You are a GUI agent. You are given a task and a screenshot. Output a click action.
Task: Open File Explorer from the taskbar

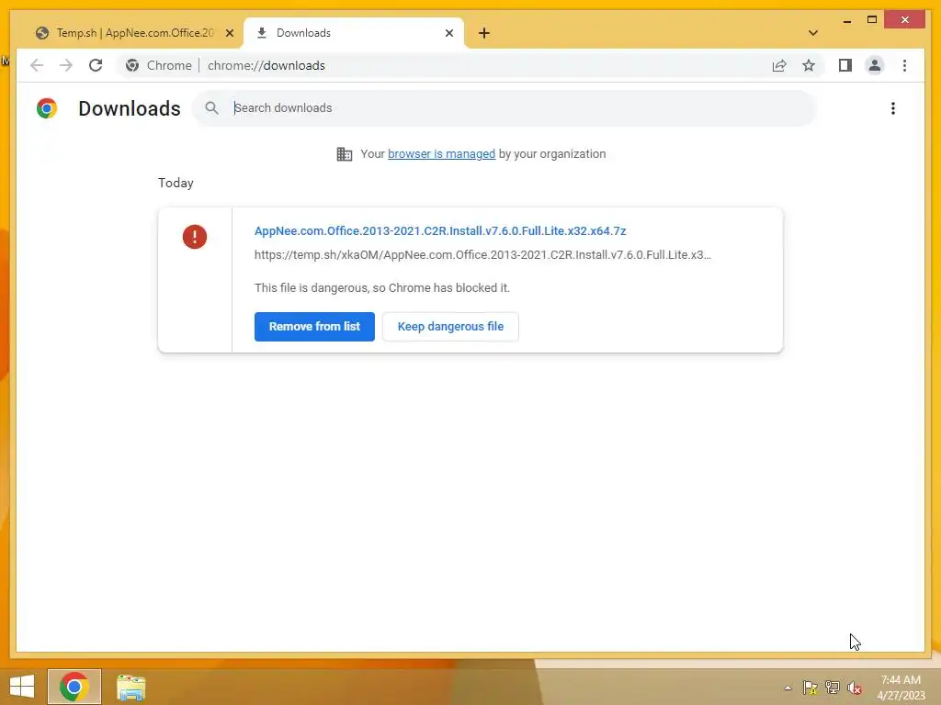click(x=130, y=687)
